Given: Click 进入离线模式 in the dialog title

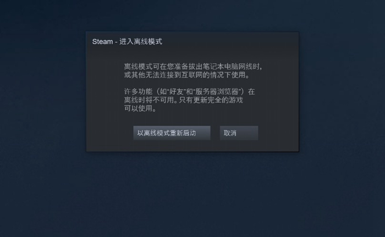Looking at the screenshot, I should pos(141,41).
